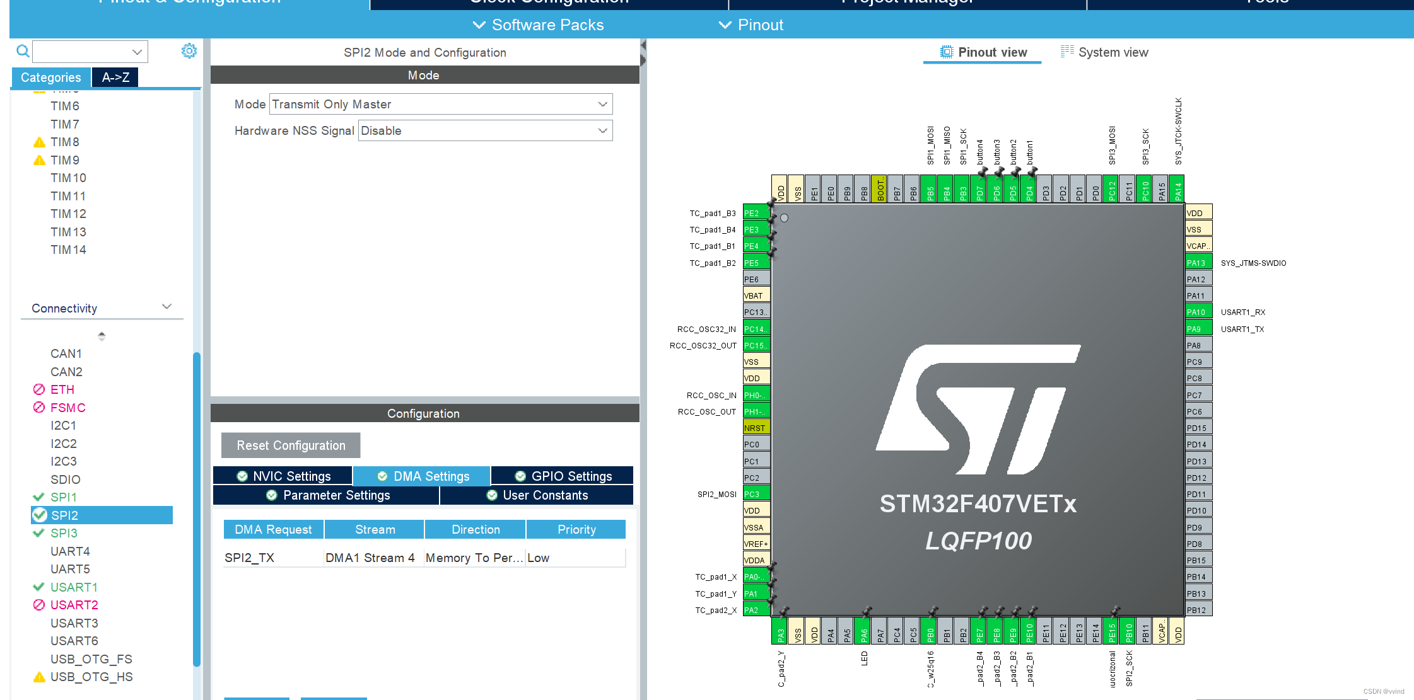Switch to the Clock Configuration tab
The height and width of the screenshot is (700, 1414).
coord(547,2)
